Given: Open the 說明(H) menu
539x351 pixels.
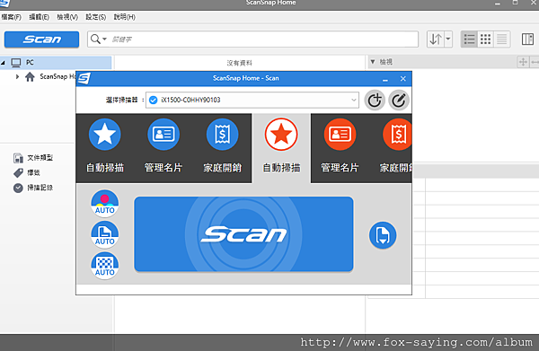Looking at the screenshot, I should [125, 17].
